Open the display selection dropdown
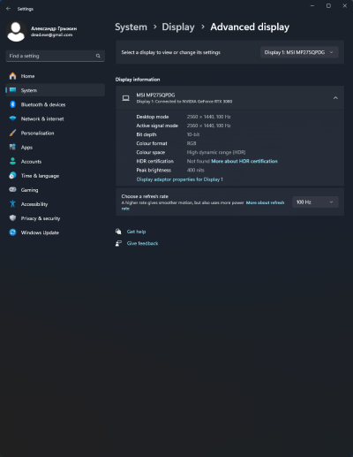This screenshot has width=353, height=457. pyautogui.click(x=299, y=52)
